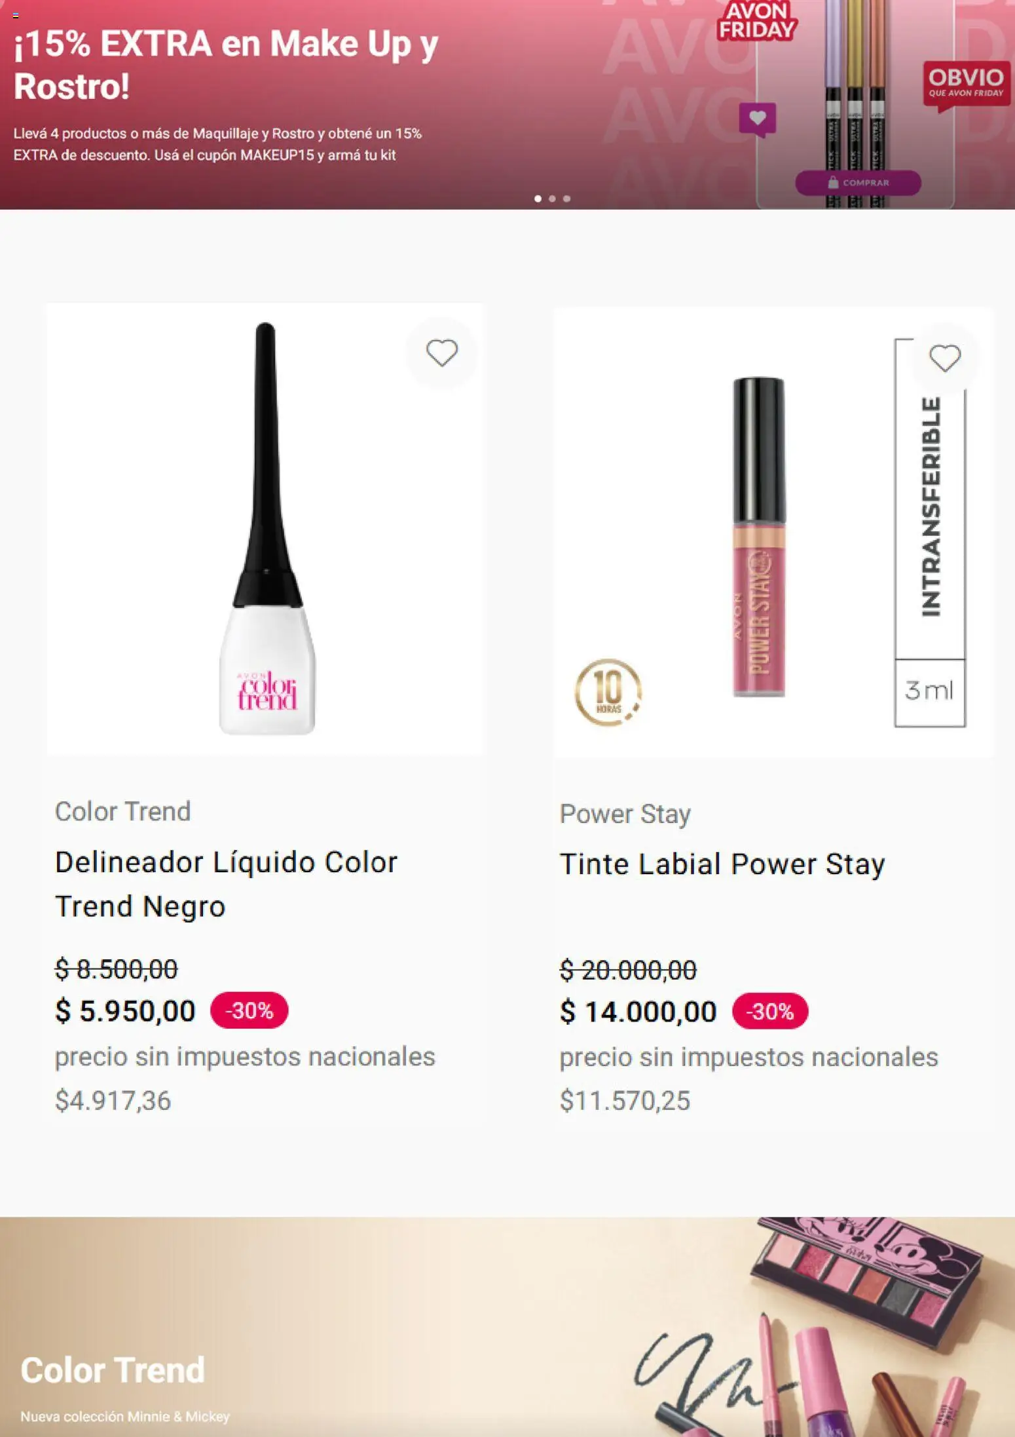The image size is (1015, 1437).
Task: Favorite the Delineador Líquido with heart icon
Action: [442, 352]
